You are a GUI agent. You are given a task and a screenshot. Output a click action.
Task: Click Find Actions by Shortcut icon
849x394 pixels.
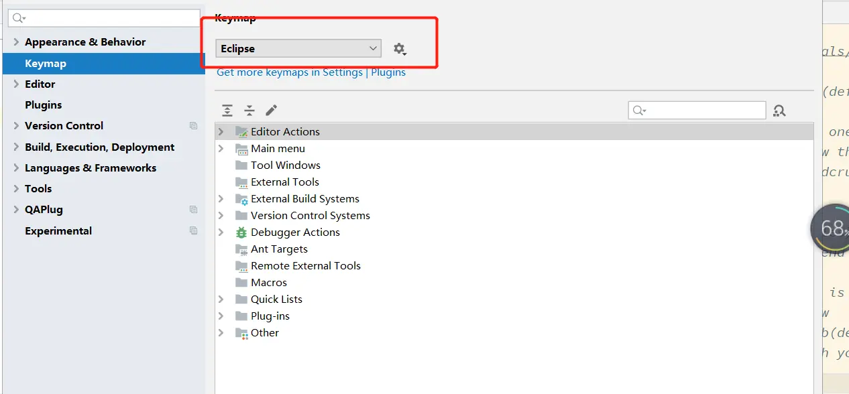coord(779,111)
